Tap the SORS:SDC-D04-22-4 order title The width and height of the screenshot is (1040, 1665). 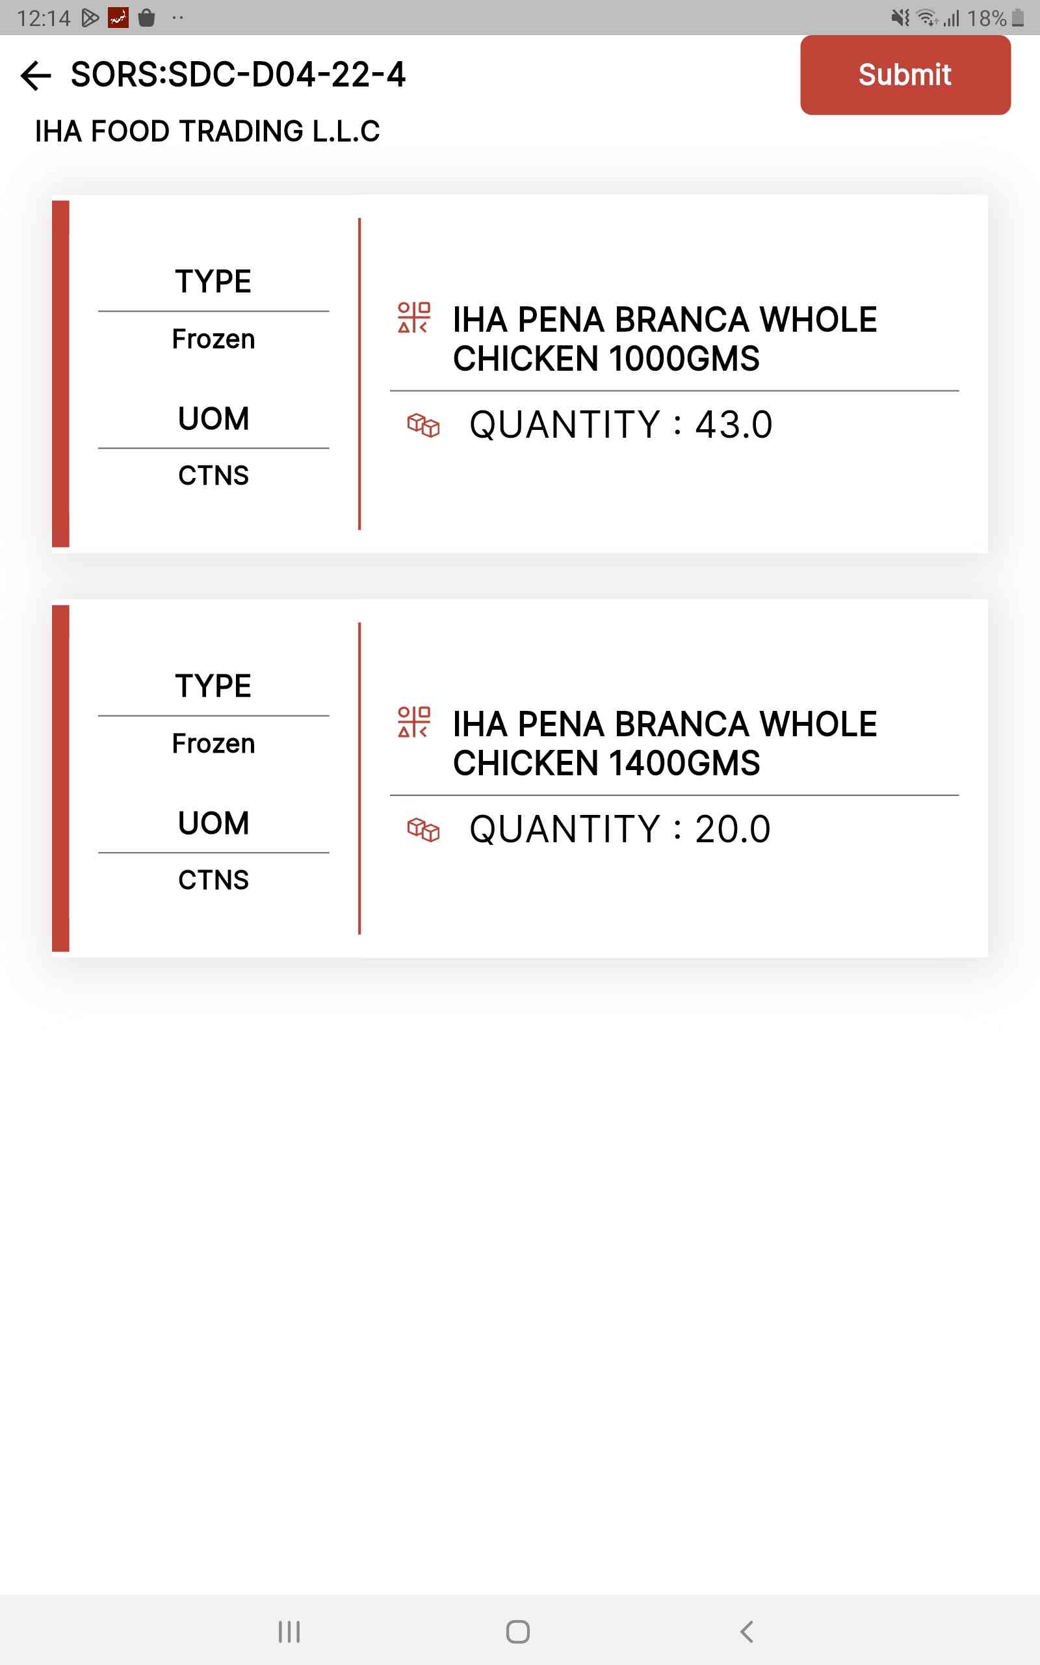pos(238,74)
